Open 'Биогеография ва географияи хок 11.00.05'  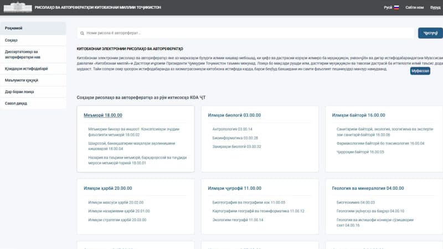(x=249, y=203)
